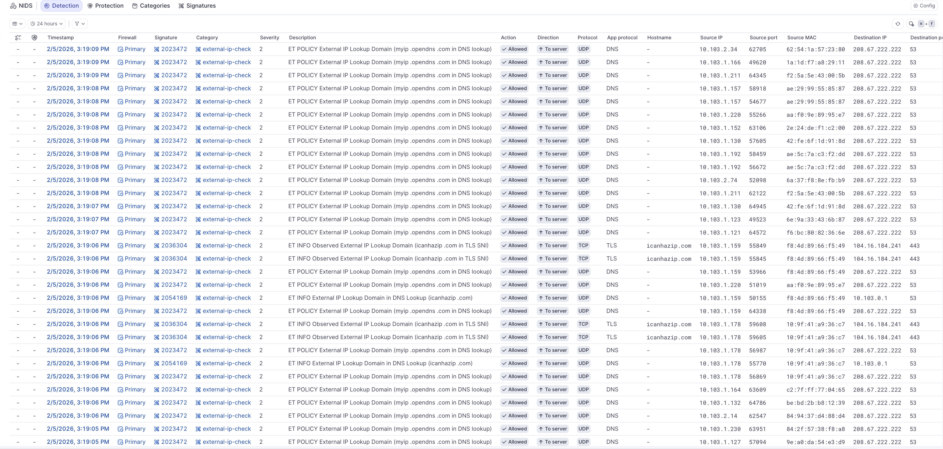Open the table columns layout dropdown
This screenshot has width=943, height=449.
(x=17, y=24)
